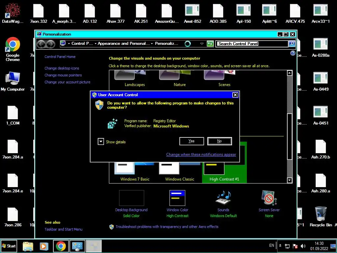Open Desktop Background settings icon
This screenshot has width=337, height=253.
(x=131, y=198)
